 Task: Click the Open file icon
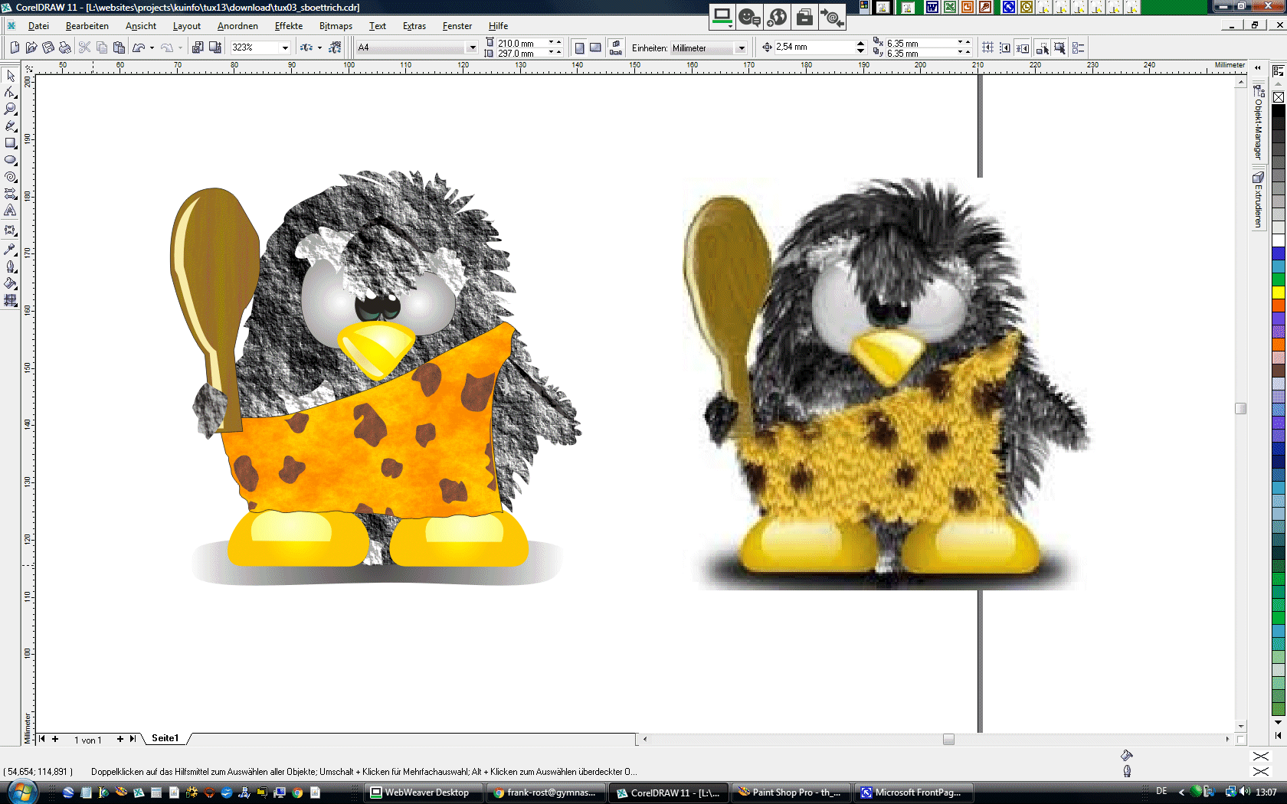(x=31, y=47)
